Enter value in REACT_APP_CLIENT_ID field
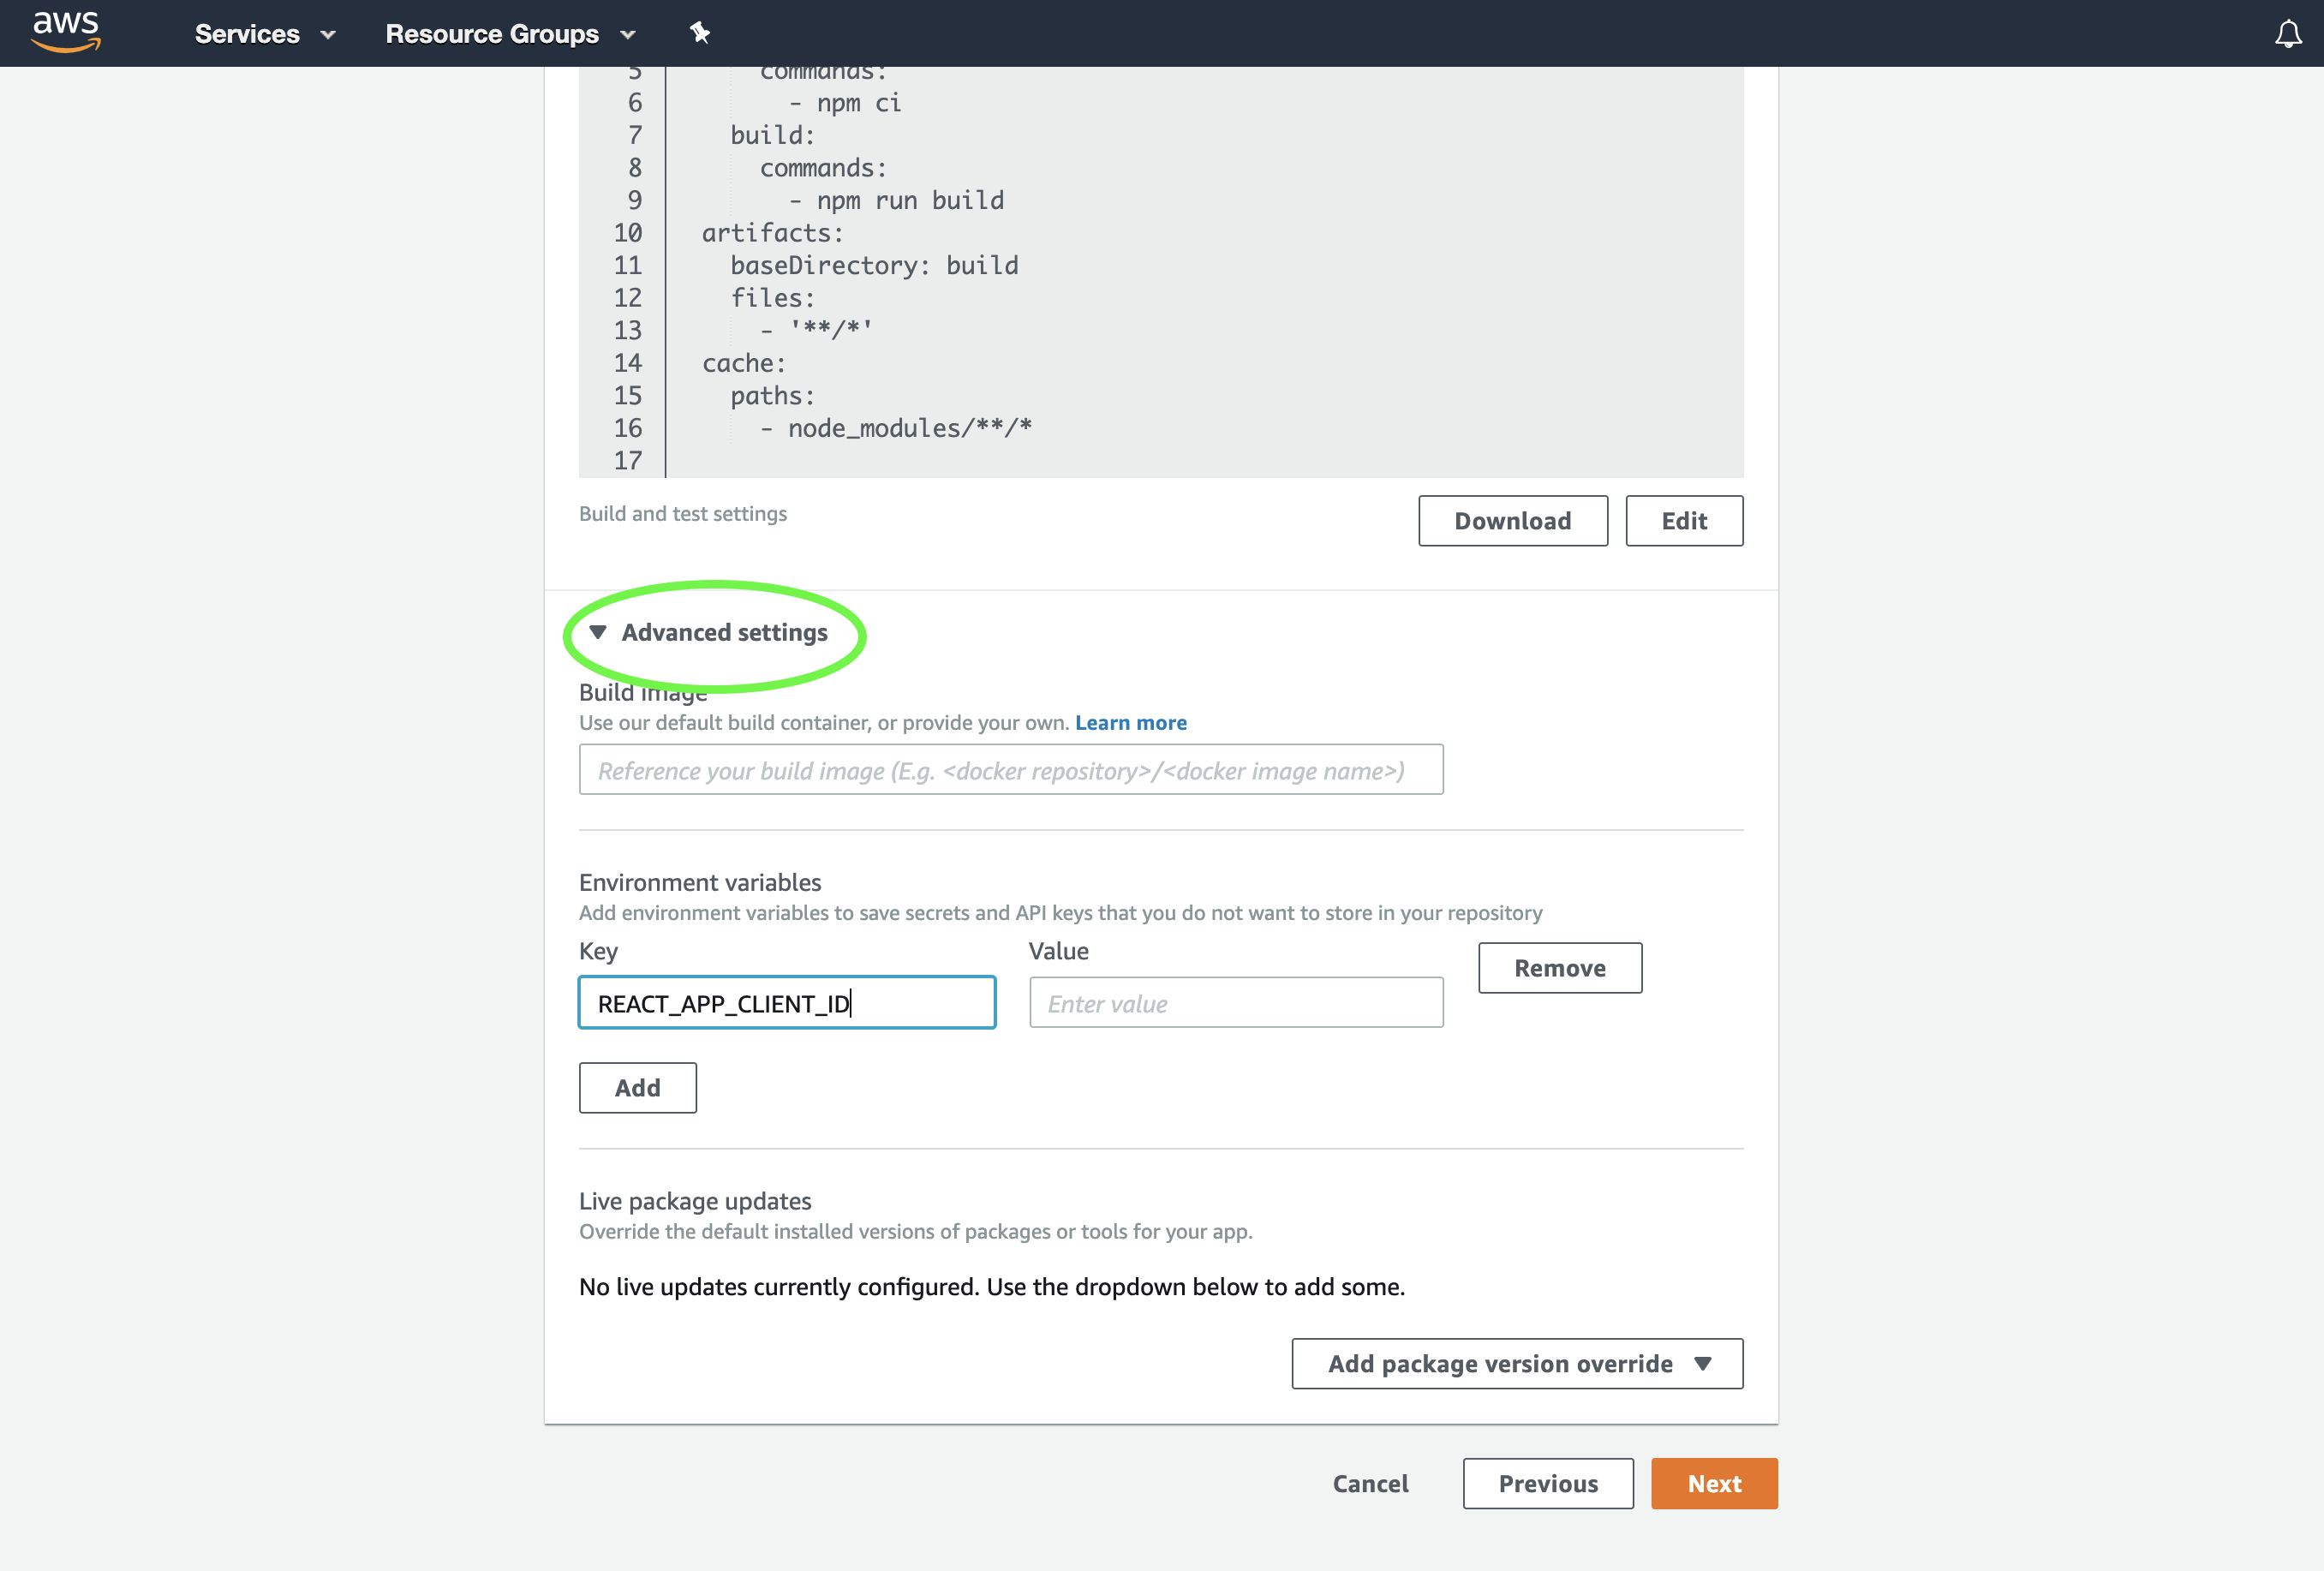Screen dimensions: 2324x1571 click(x=1235, y=1003)
